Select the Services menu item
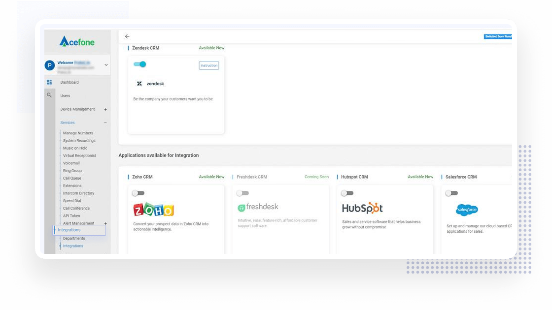The image size is (552, 310). coord(67,123)
